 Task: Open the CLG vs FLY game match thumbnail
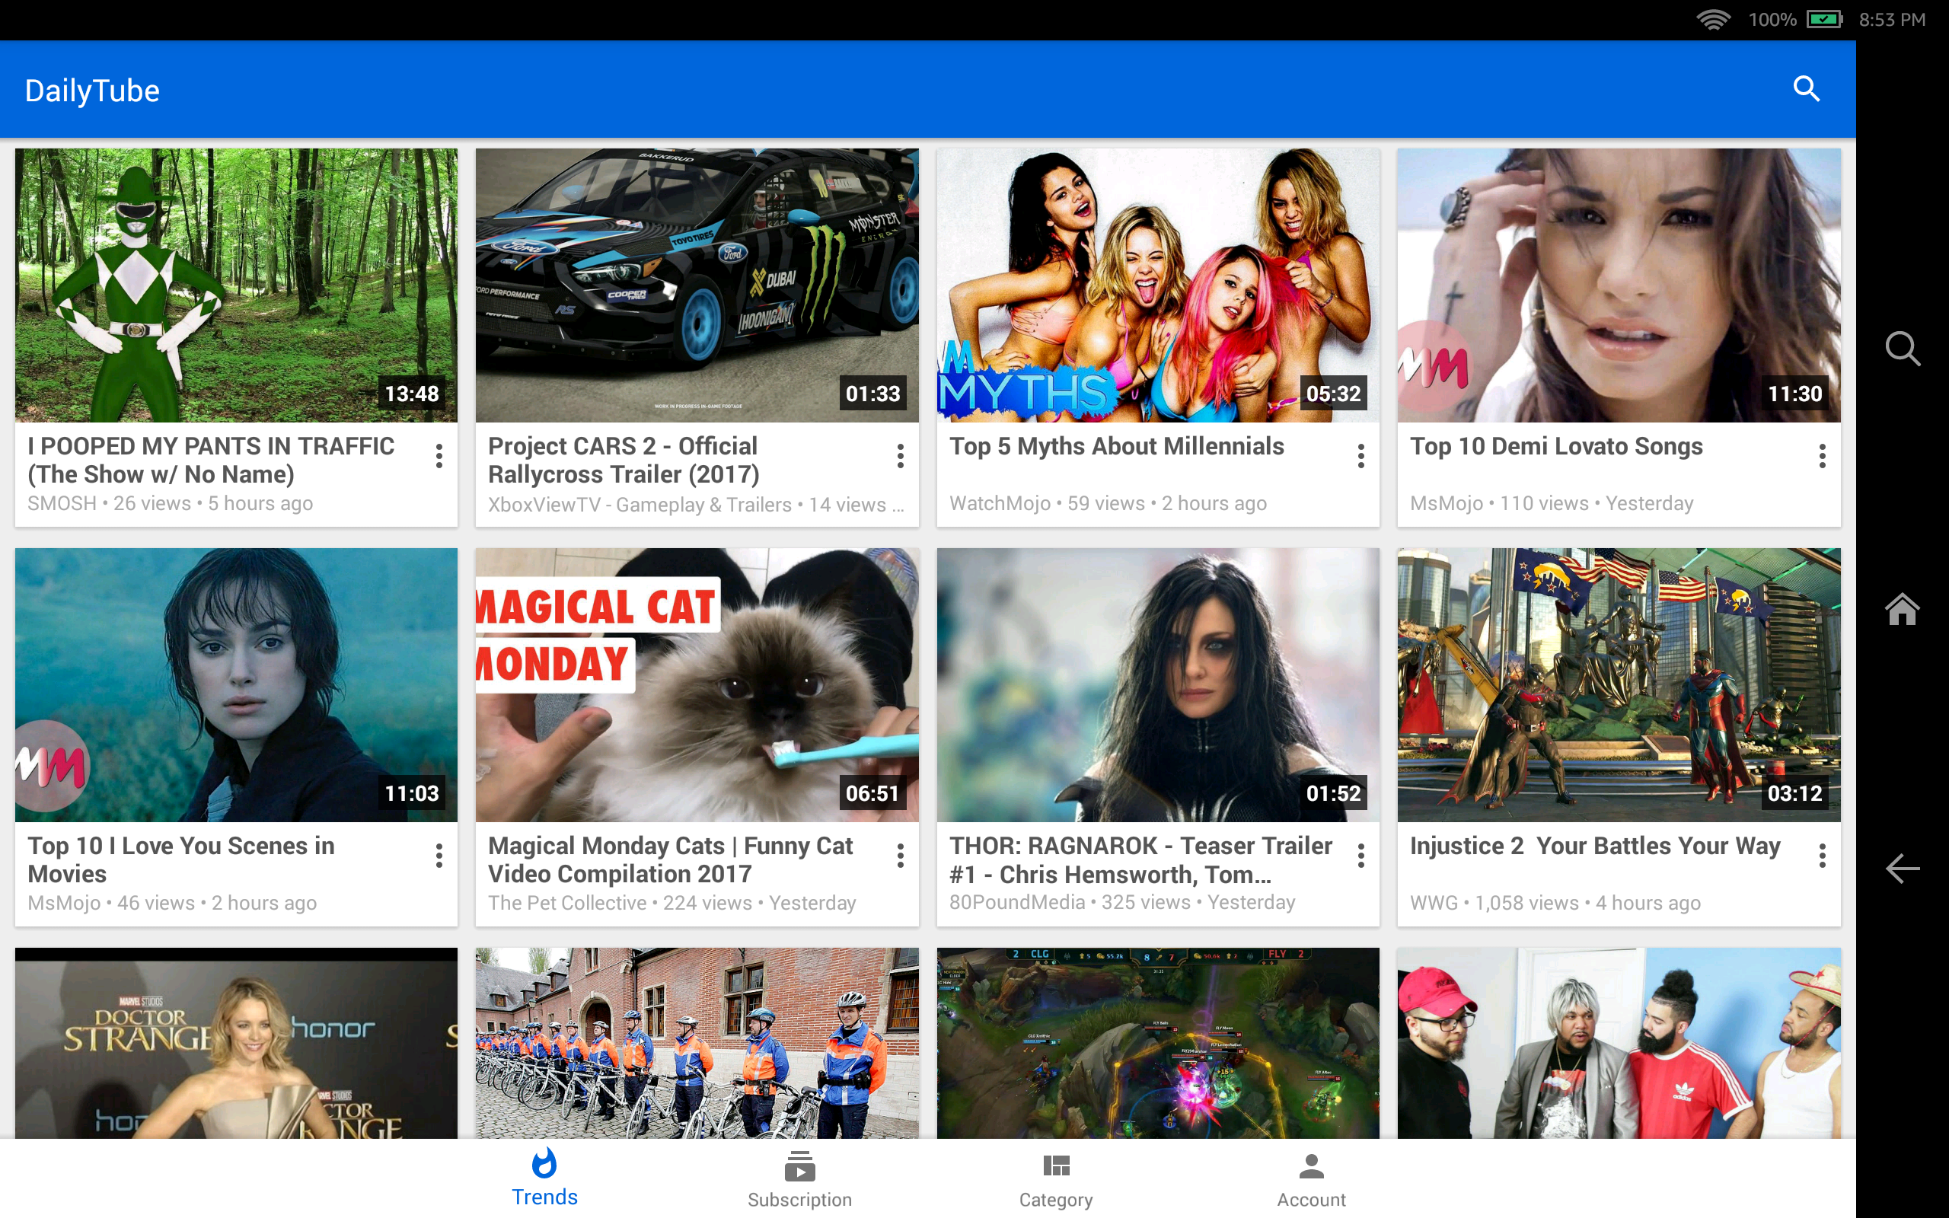1158,1042
